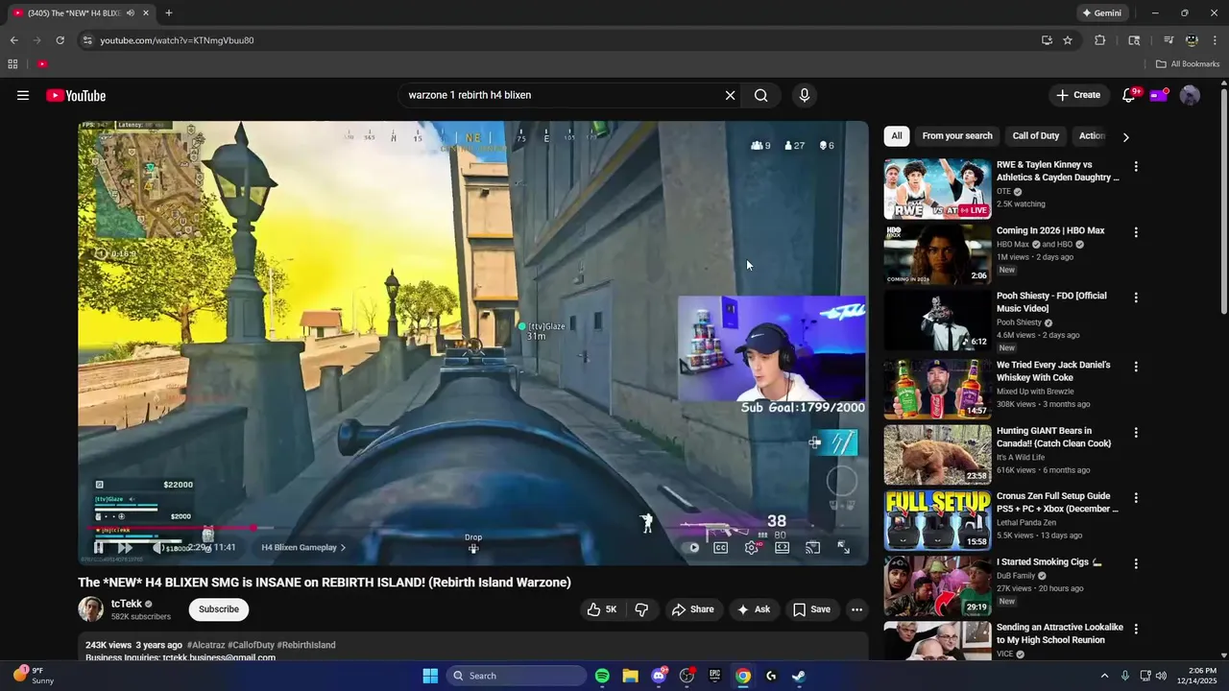Select Call of Duty chip
The height and width of the screenshot is (691, 1229).
[1035, 136]
